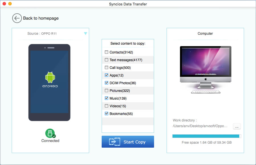
Task: Click the back arrow circle icon
Action: pyautogui.click(x=17, y=18)
